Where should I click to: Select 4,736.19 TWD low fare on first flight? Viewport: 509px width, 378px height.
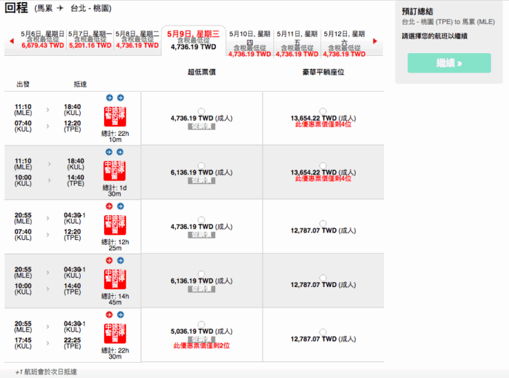(x=201, y=110)
